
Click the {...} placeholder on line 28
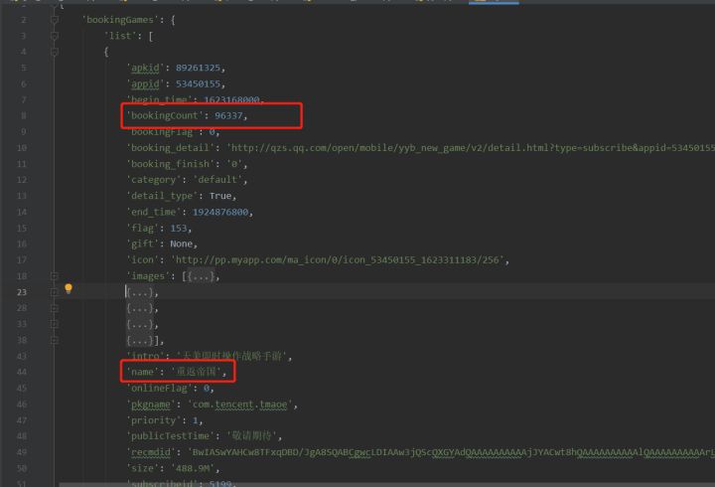coord(140,308)
